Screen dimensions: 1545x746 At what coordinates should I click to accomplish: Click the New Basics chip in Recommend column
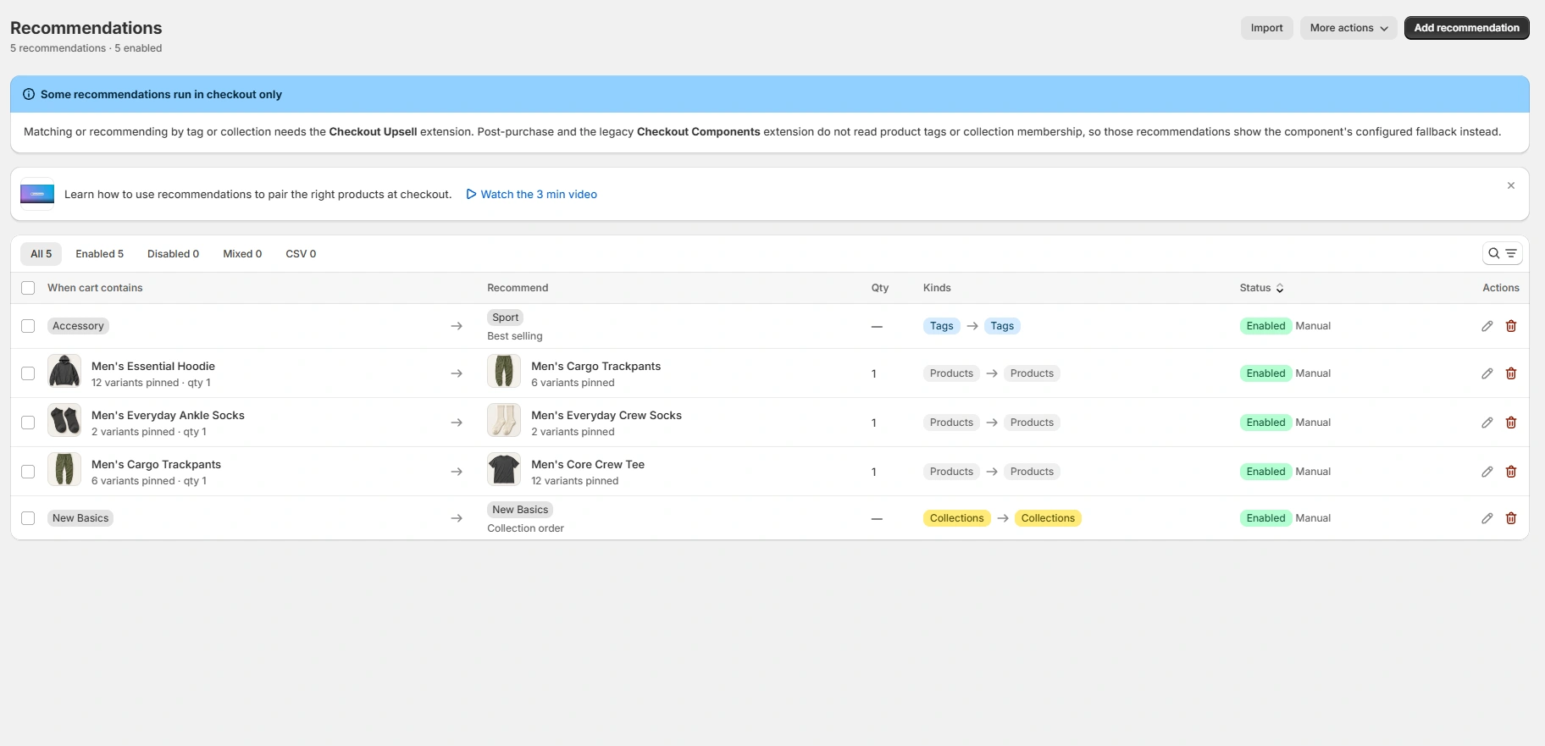(x=520, y=510)
